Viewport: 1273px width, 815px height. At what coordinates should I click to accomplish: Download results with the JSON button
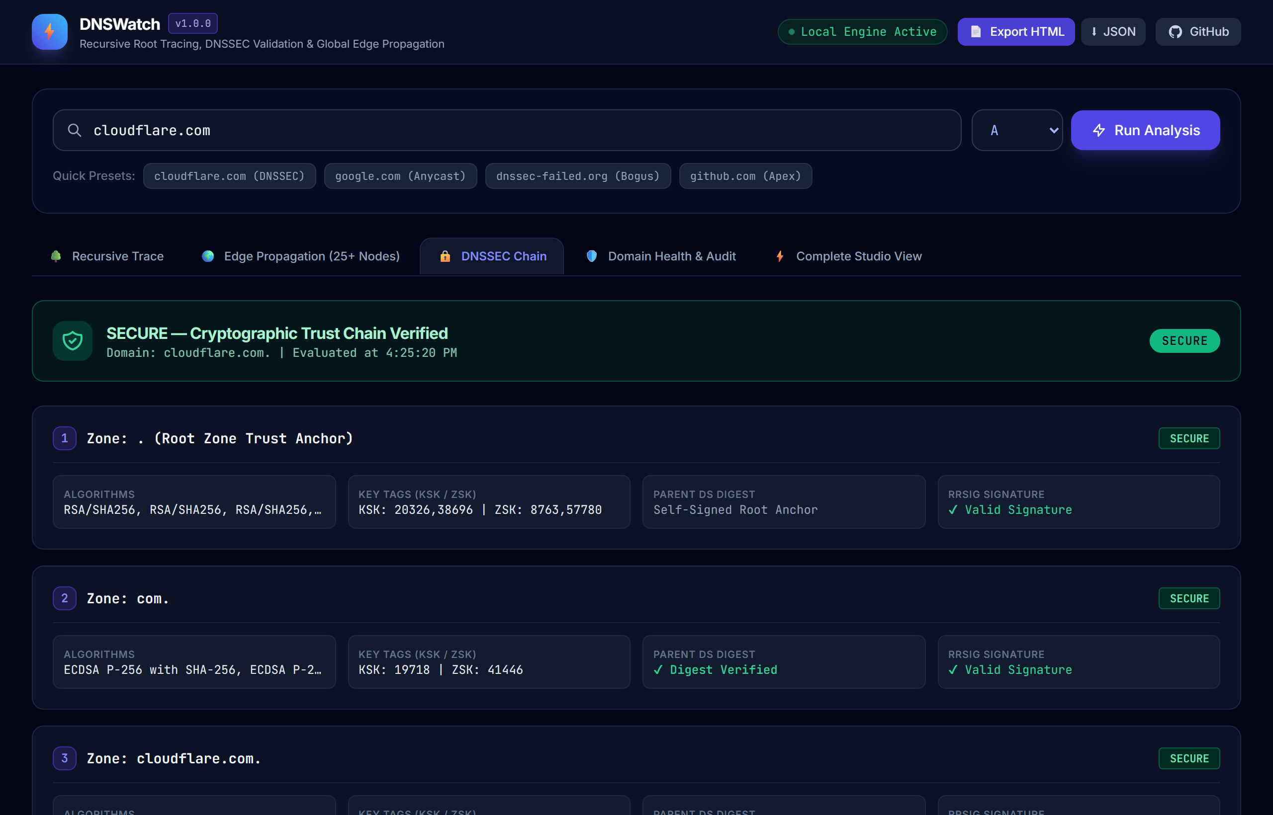pos(1113,32)
